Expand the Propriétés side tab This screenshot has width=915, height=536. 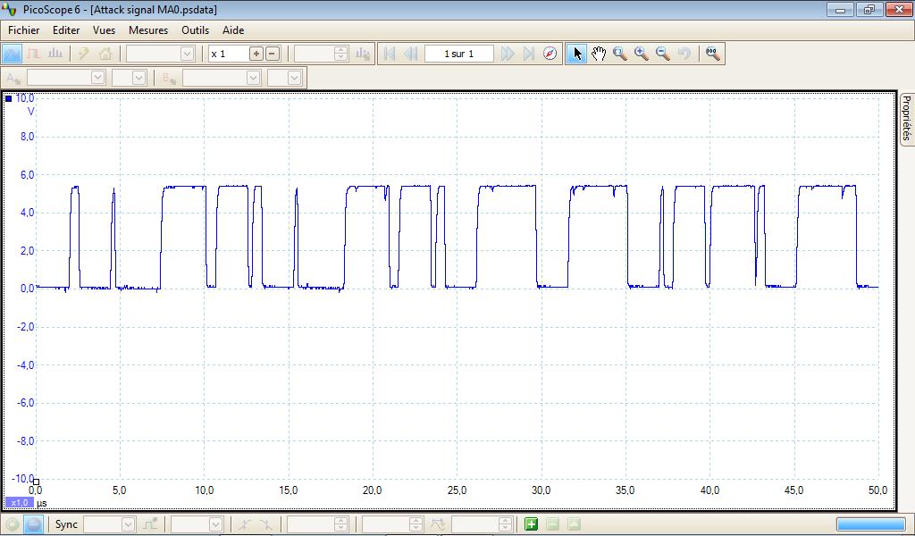click(x=906, y=119)
